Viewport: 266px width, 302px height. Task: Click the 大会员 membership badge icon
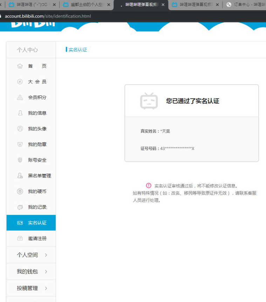point(20,82)
